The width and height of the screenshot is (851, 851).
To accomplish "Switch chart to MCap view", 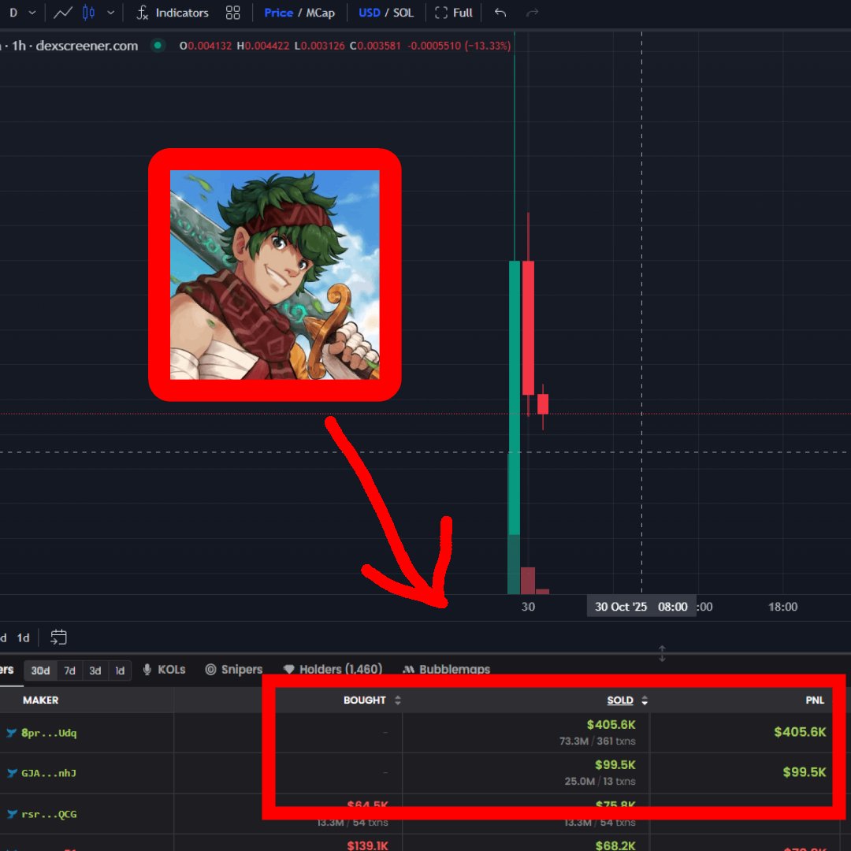I will 320,13.
